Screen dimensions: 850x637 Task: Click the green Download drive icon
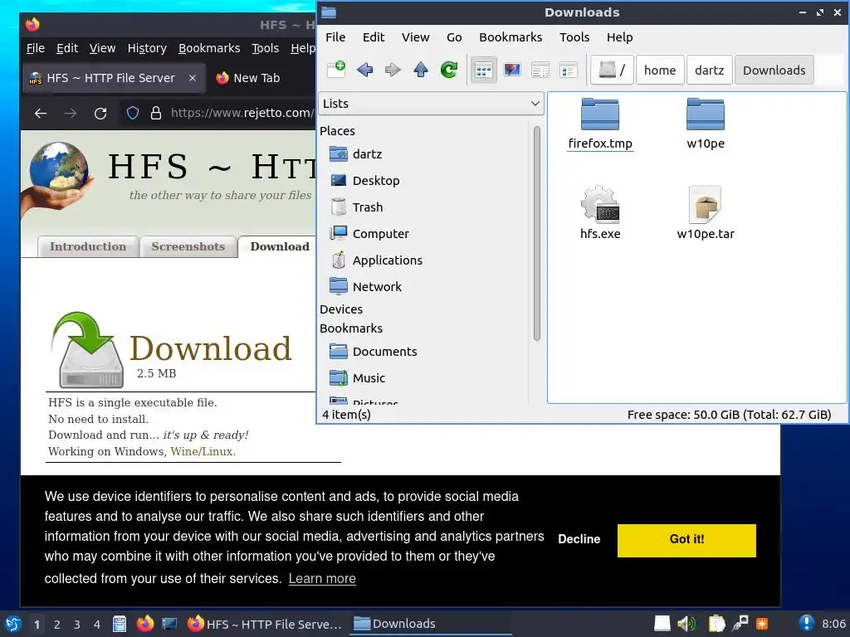pos(88,349)
